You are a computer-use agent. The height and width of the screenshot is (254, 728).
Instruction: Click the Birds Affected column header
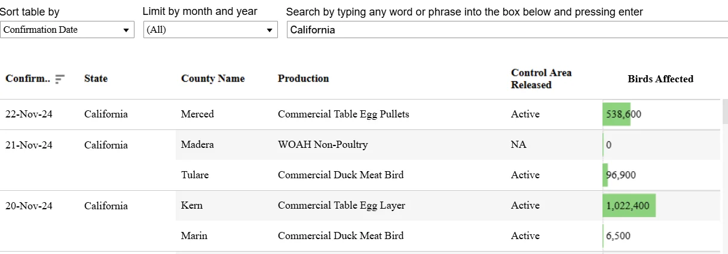(x=660, y=79)
